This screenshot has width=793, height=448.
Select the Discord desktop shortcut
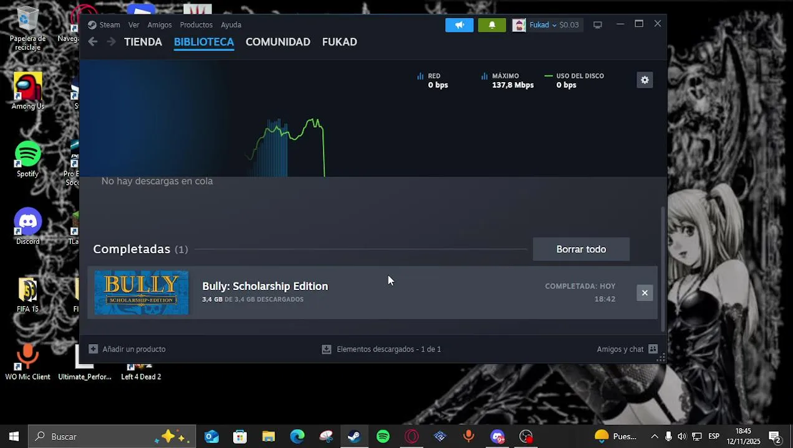27,226
